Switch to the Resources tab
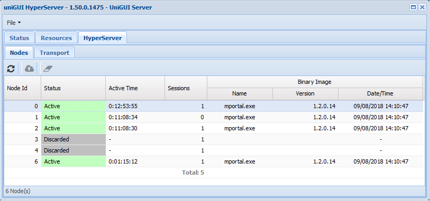The image size is (430, 201). (56, 38)
